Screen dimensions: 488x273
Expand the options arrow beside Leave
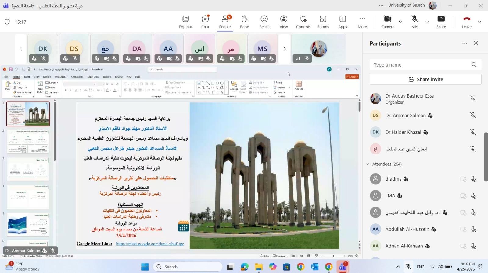479,22
